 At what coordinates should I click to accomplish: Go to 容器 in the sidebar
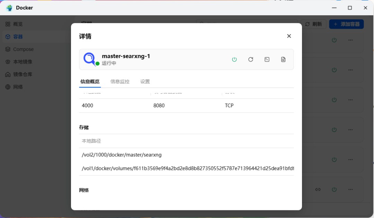point(18,37)
